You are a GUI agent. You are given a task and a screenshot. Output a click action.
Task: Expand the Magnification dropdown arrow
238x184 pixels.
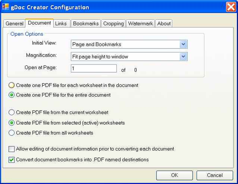183,57
